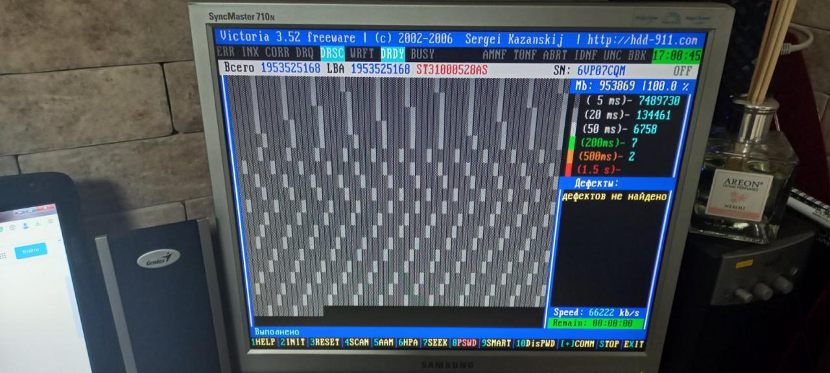830x373 pixels.
Task: Click the Mb: 953869 | 100.0 % progress line
Action: pos(632,86)
